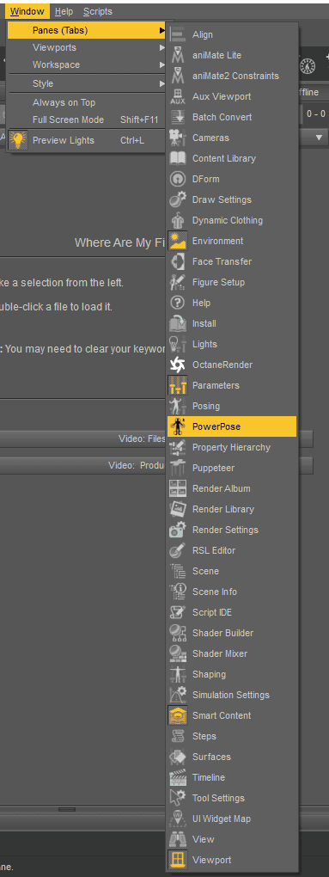The height and width of the screenshot is (877, 329).
Task: Open the UI Widget Map pane
Action: click(232, 819)
